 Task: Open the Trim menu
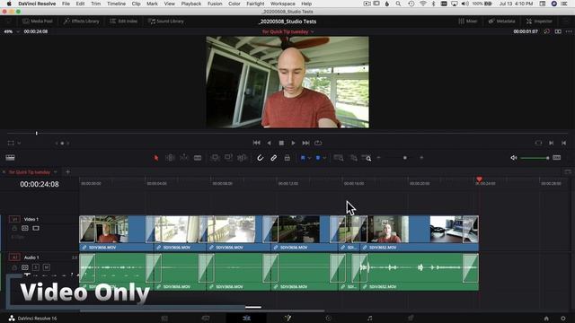click(95, 4)
